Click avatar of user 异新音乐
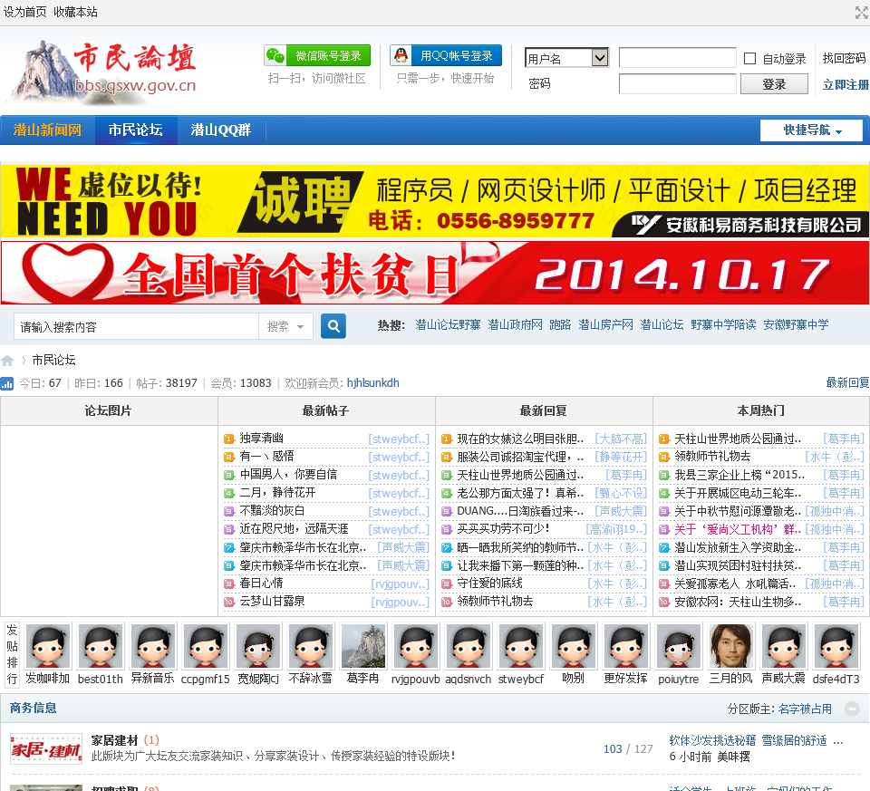The height and width of the screenshot is (791, 870). pyautogui.click(x=152, y=646)
